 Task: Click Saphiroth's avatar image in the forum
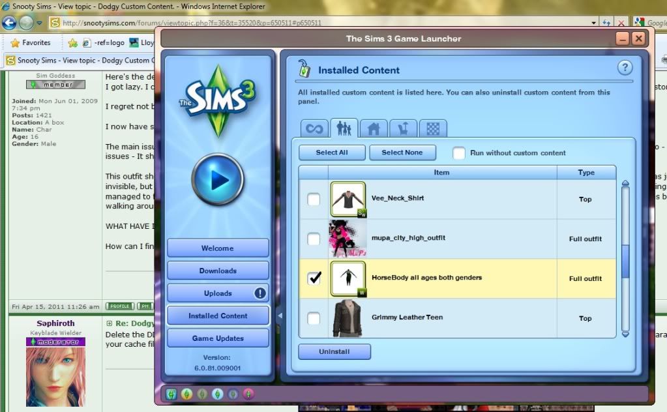pos(55,377)
